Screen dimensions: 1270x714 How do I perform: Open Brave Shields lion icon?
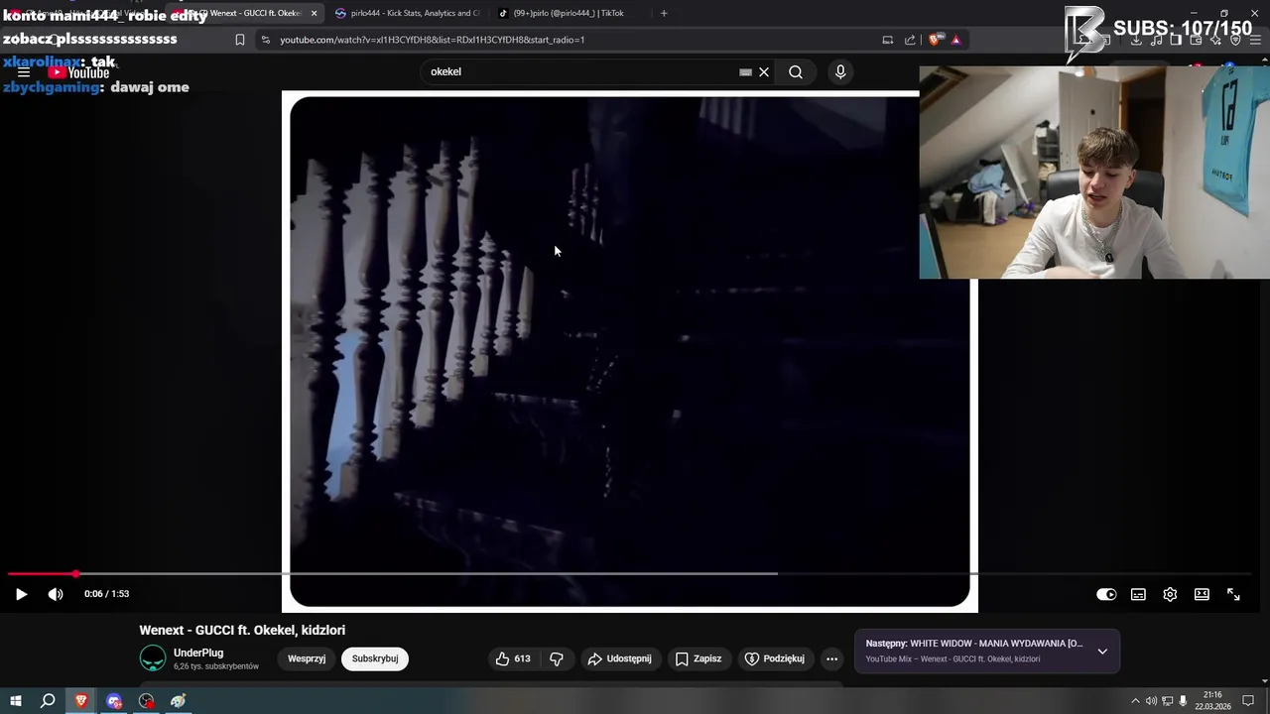tap(935, 40)
